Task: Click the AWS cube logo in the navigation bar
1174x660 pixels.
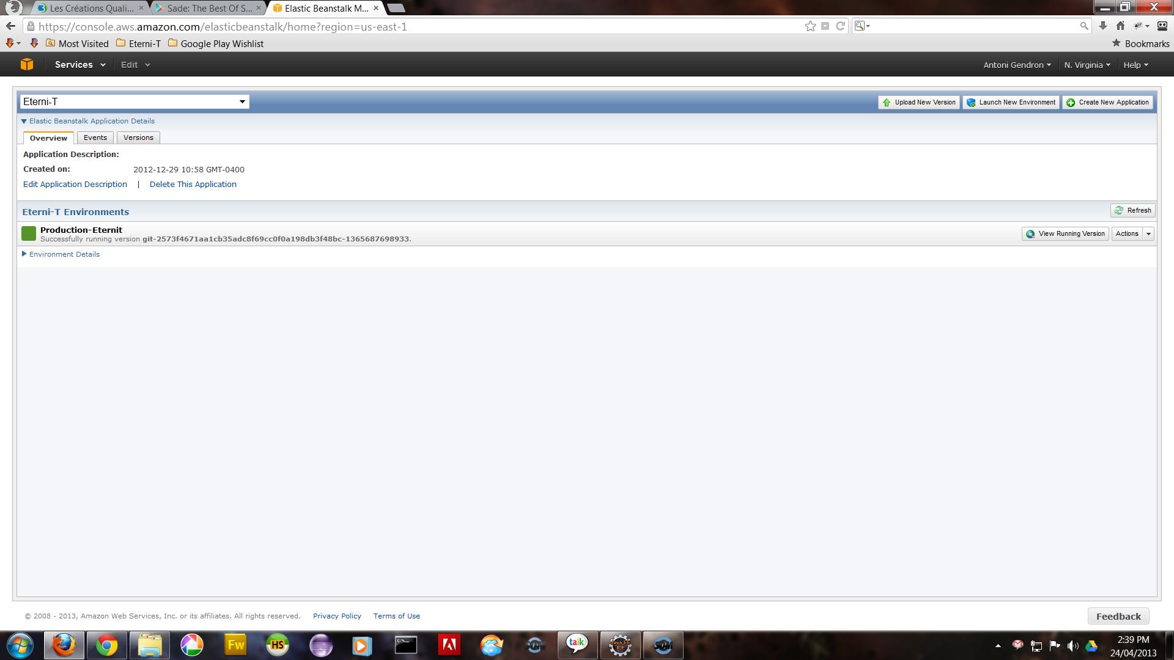Action: coord(26,64)
